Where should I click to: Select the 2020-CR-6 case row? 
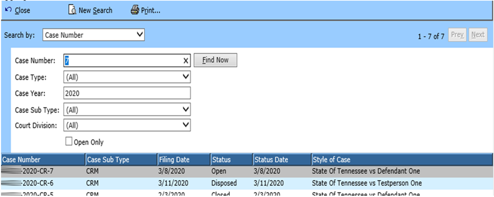tap(247, 183)
